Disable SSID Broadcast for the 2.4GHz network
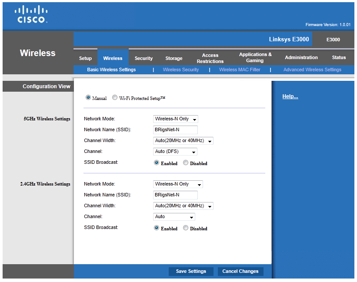Viewport: 357px width, 282px height. (186, 228)
